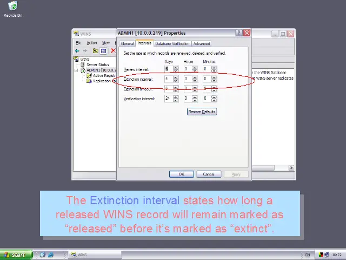Close the ADMIN1 Properties dialog
This screenshot has height=260, width=346.
click(247, 33)
